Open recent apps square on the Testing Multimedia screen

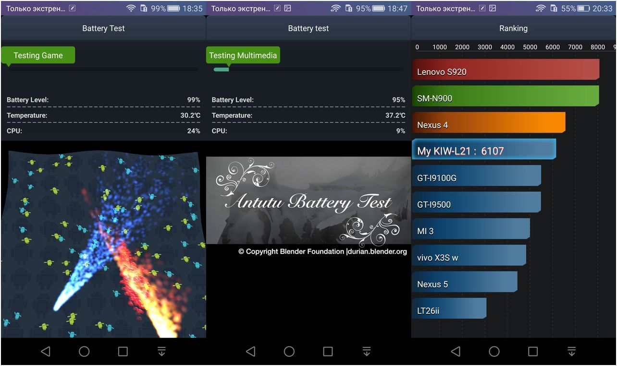click(328, 352)
